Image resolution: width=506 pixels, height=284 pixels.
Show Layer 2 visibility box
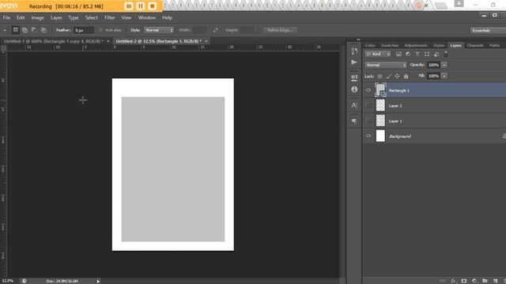point(368,105)
